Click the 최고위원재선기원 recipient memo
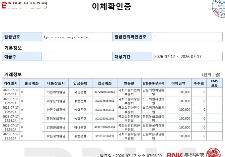 [x=153, y=101]
